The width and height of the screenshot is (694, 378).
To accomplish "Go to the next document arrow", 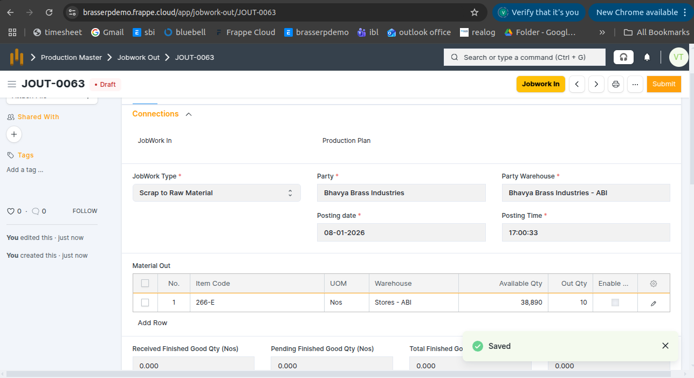I will (x=596, y=84).
